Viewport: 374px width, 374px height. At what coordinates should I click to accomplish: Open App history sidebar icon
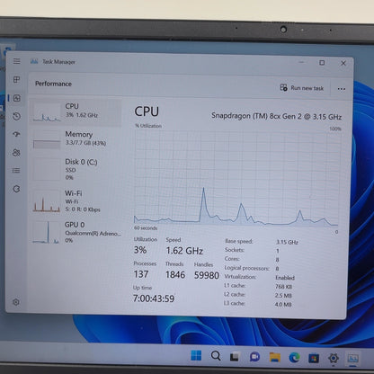pos(17,116)
